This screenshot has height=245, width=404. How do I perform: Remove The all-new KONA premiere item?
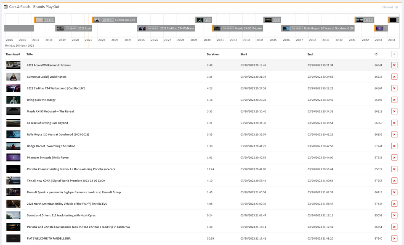pos(394,181)
